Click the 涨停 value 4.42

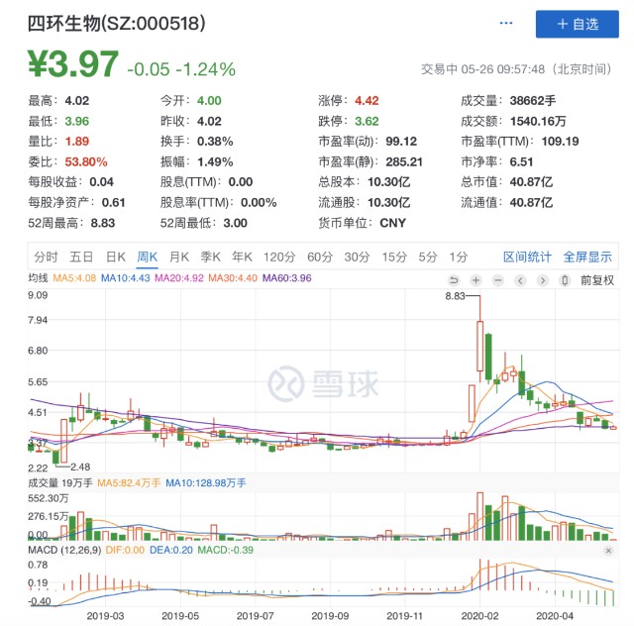click(367, 100)
